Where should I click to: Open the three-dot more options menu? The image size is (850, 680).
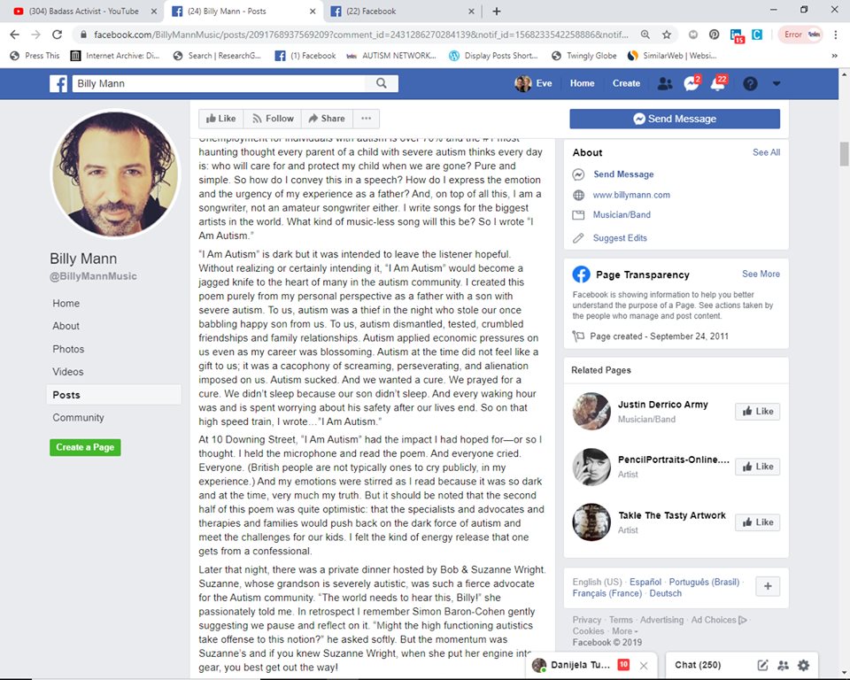(x=366, y=119)
